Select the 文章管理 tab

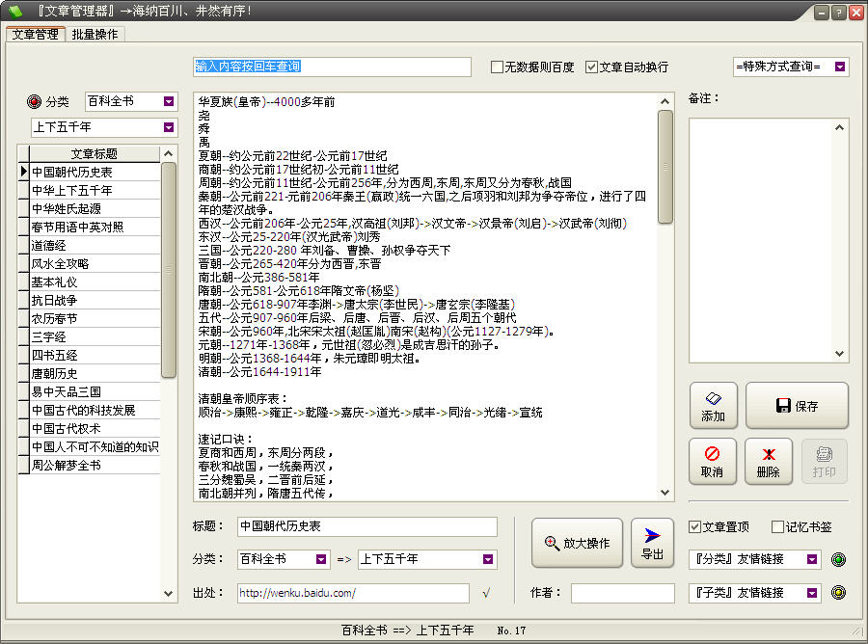[35, 34]
